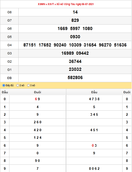Click the G7 prize number 829
Image resolution: width=132 pixels, height=172 pixels.
pos(75,20)
